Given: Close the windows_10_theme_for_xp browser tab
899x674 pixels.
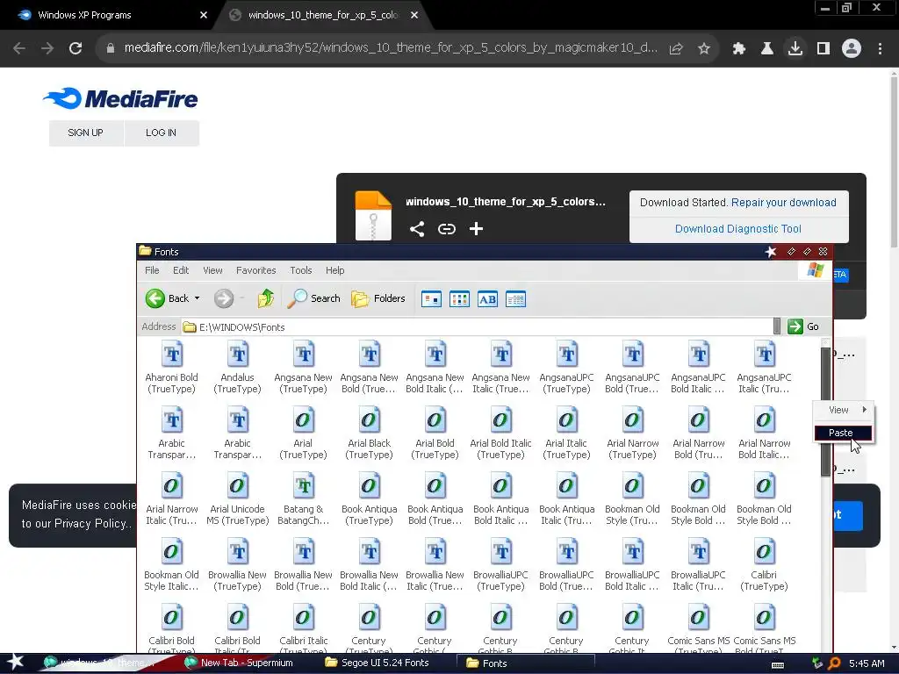Looking at the screenshot, I should pyautogui.click(x=414, y=16).
